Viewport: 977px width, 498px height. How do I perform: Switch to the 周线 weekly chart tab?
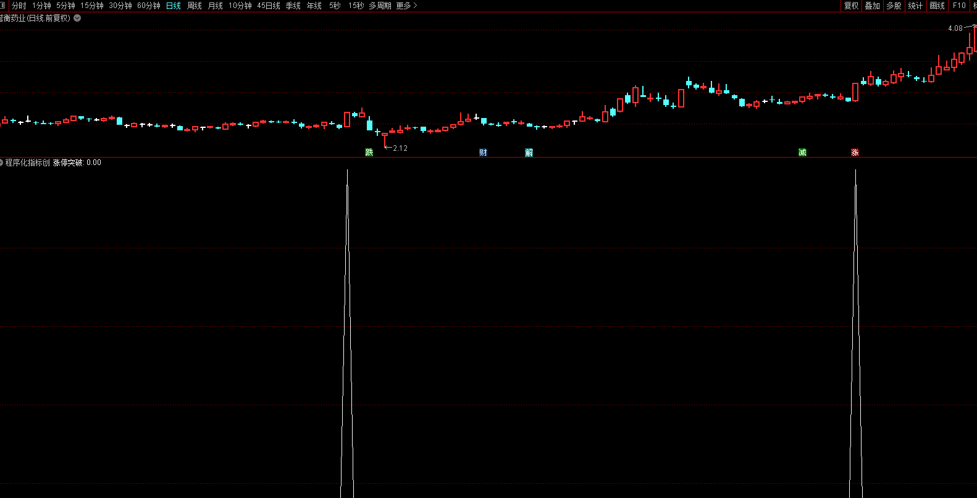click(195, 6)
